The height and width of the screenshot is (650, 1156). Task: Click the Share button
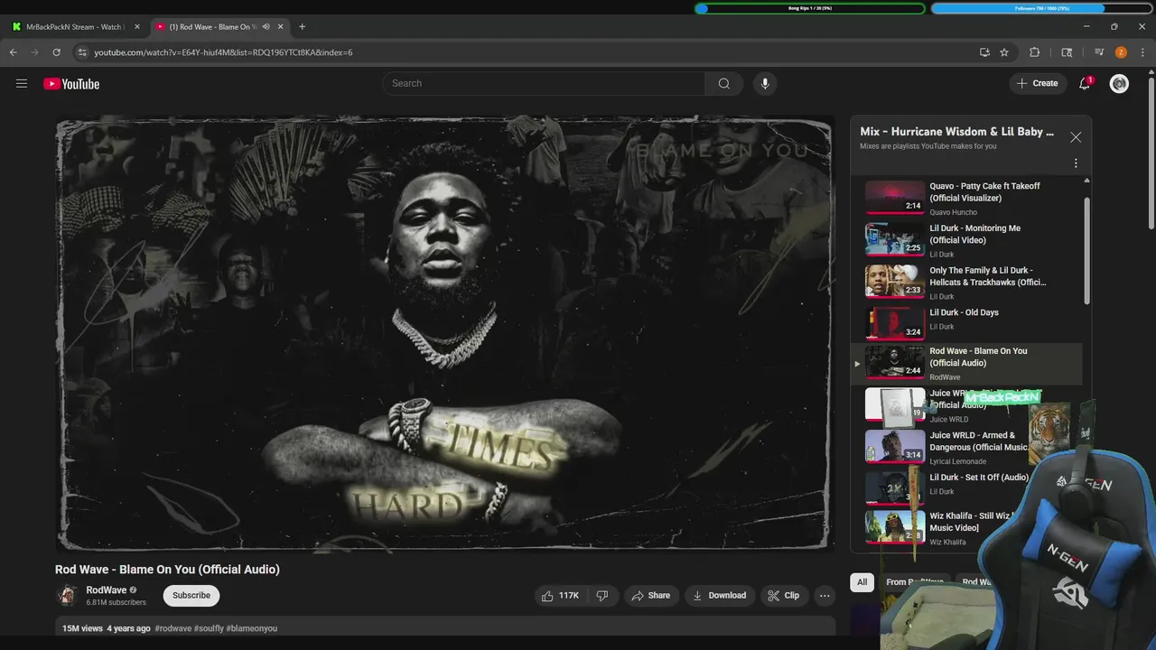pyautogui.click(x=650, y=596)
